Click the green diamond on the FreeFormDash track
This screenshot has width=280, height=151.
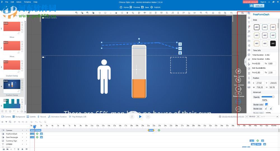point(37,134)
